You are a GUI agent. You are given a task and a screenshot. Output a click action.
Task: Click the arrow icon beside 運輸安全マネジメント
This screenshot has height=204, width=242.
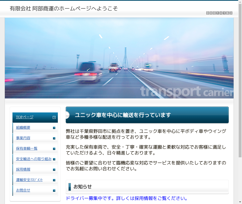[54, 180]
